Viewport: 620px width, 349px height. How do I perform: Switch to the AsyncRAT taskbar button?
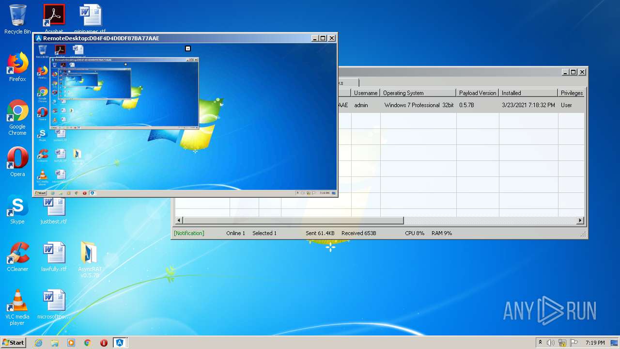tap(120, 343)
